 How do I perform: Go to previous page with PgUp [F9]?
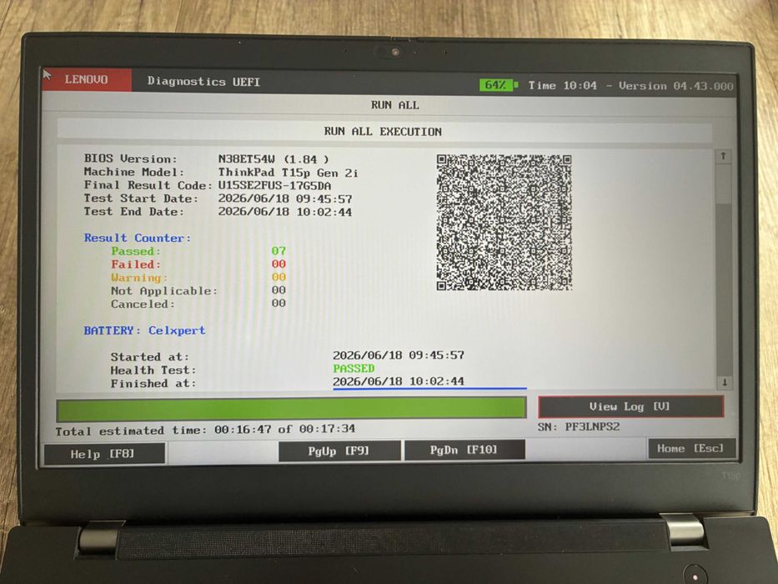point(339,451)
